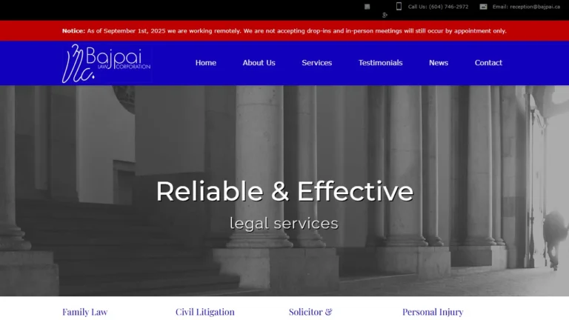
Task: Click the email envelope icon
Action: [483, 7]
